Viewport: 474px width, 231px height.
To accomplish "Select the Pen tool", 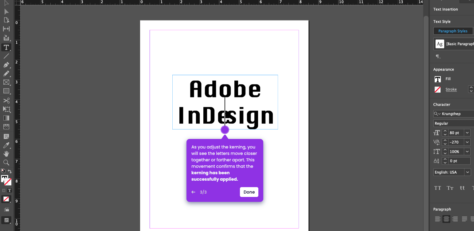I will pos(6,65).
